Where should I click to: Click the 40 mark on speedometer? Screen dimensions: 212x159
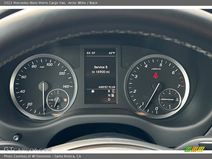22,91
